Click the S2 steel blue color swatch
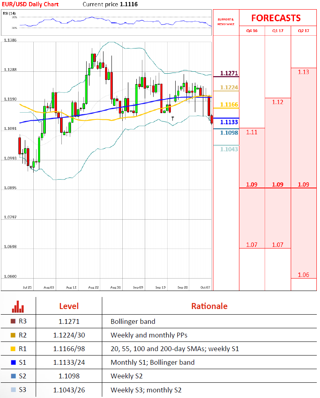This screenshot has height=398, width=320. point(13,376)
